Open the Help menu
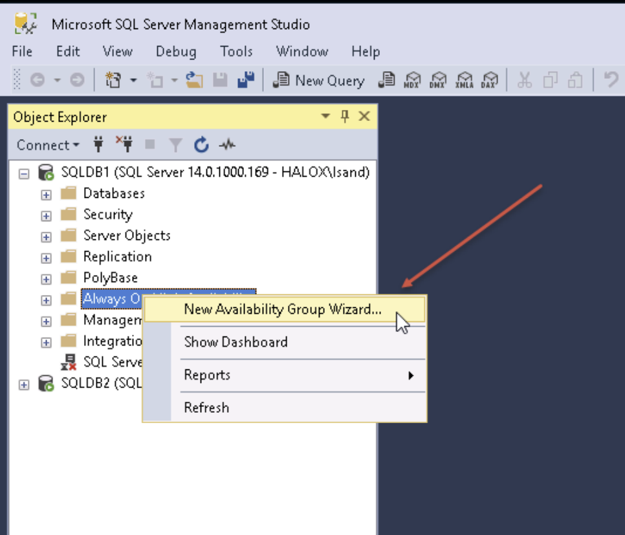The height and width of the screenshot is (535, 625). coord(366,51)
